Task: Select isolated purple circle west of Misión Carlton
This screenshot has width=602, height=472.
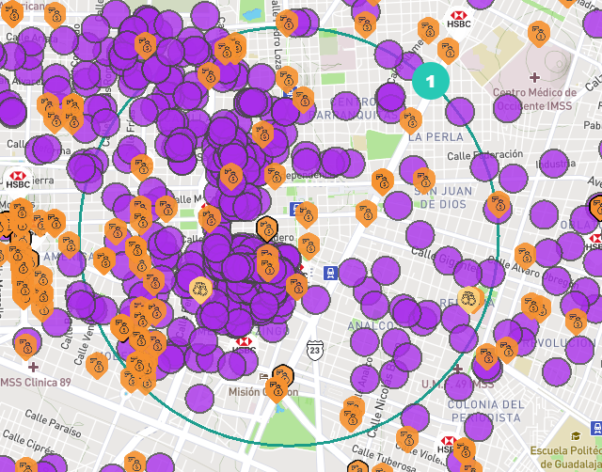Action: point(199,399)
